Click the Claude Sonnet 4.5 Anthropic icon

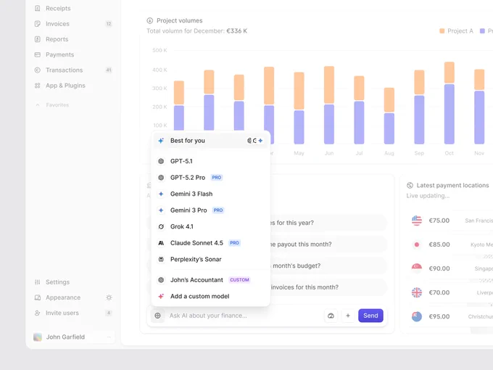(161, 243)
